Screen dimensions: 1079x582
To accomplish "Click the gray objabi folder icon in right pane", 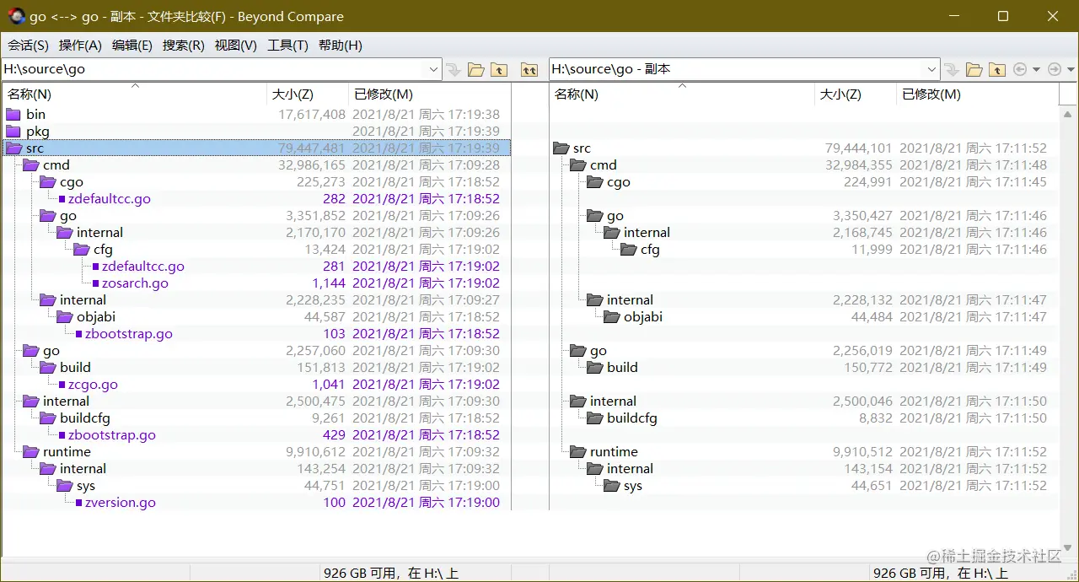I will click(611, 317).
